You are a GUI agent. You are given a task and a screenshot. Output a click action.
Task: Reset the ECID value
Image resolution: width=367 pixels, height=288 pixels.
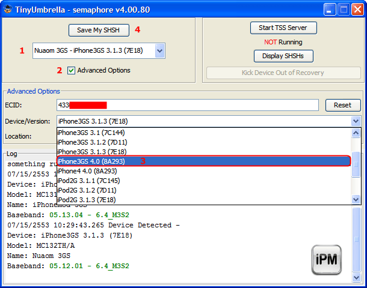[343, 105]
